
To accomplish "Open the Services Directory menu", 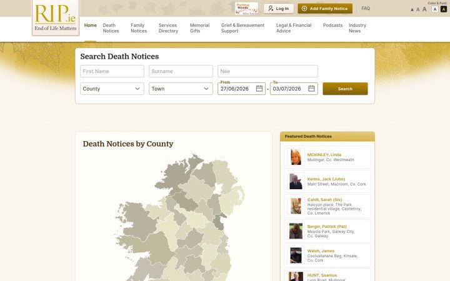I will point(169,28).
